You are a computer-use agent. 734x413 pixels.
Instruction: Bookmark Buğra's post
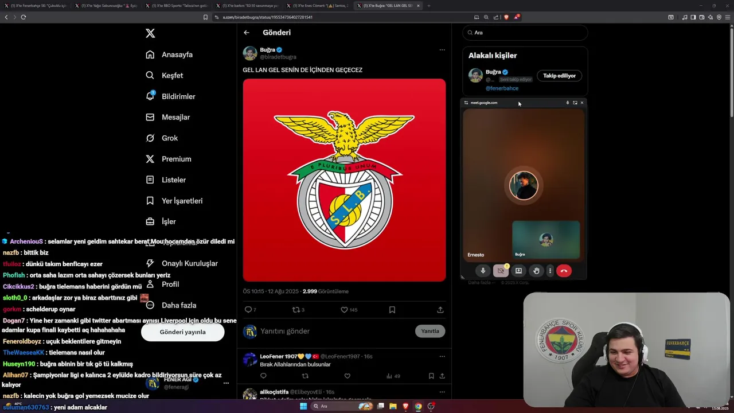[392, 310]
